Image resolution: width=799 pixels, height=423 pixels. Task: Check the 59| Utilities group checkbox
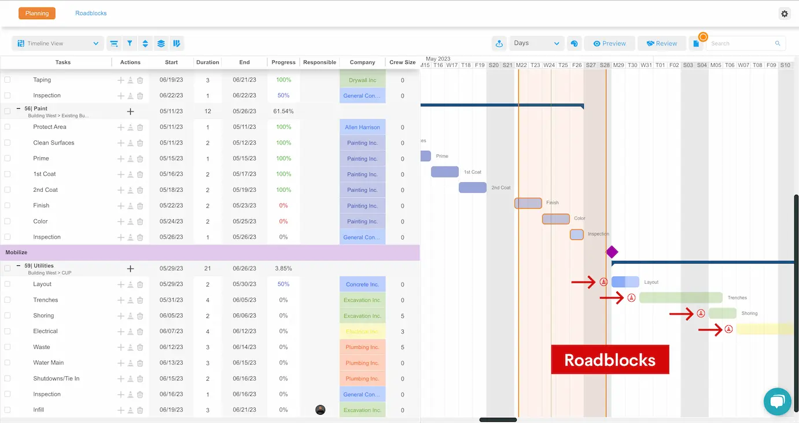pos(8,268)
